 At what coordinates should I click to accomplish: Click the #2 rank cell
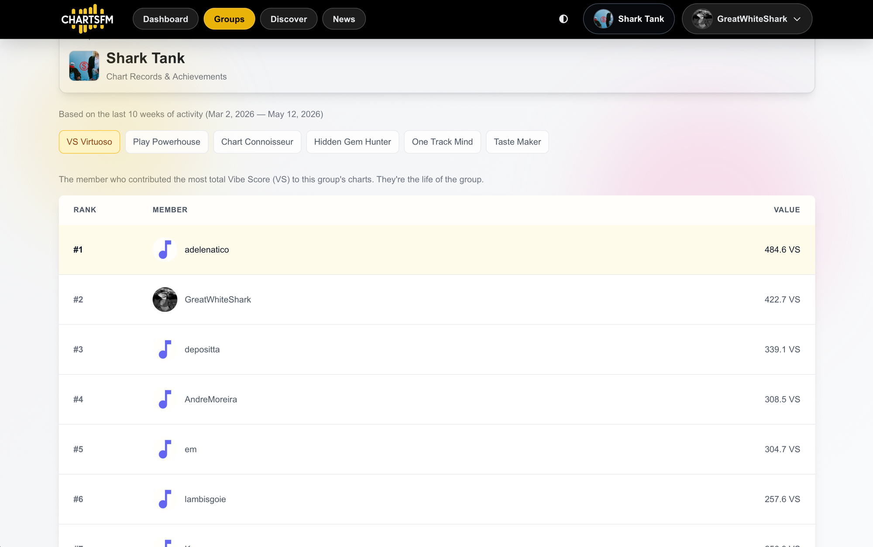pyautogui.click(x=78, y=300)
